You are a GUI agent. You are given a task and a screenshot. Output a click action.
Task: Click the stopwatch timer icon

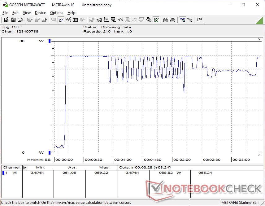pyautogui.click(x=156, y=20)
